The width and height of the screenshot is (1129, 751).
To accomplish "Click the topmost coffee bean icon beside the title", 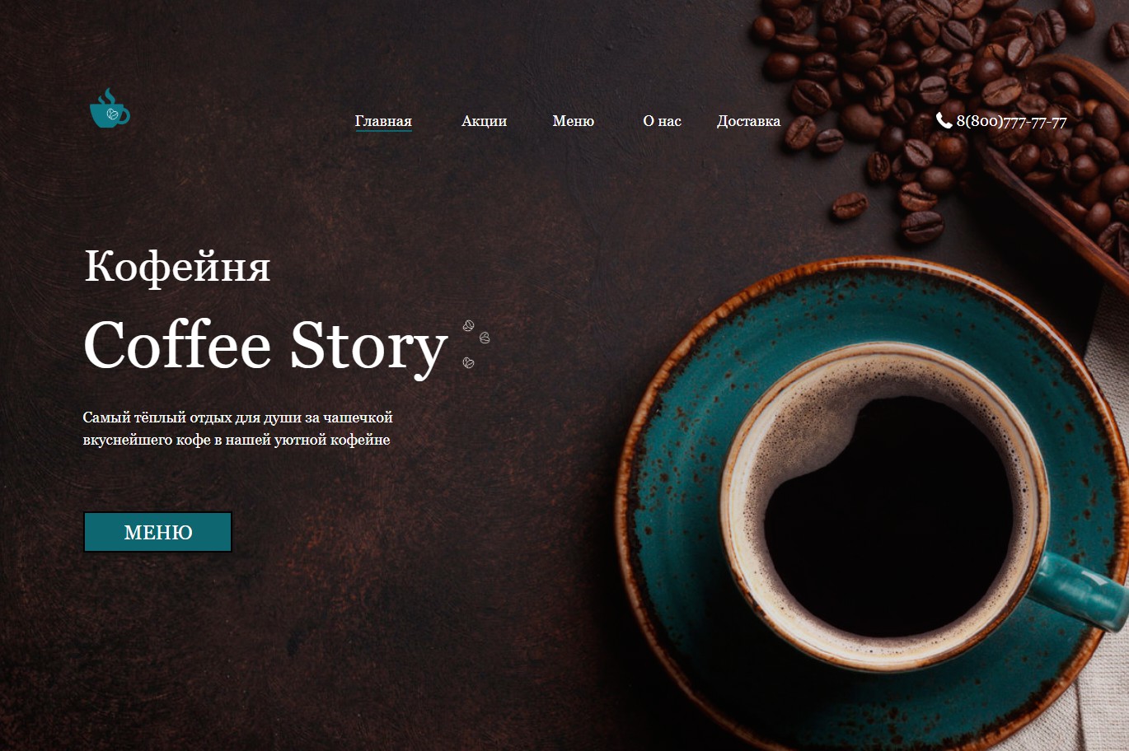I will [468, 326].
